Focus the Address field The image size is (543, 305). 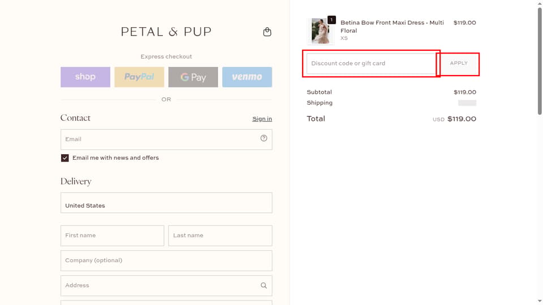coord(166,286)
